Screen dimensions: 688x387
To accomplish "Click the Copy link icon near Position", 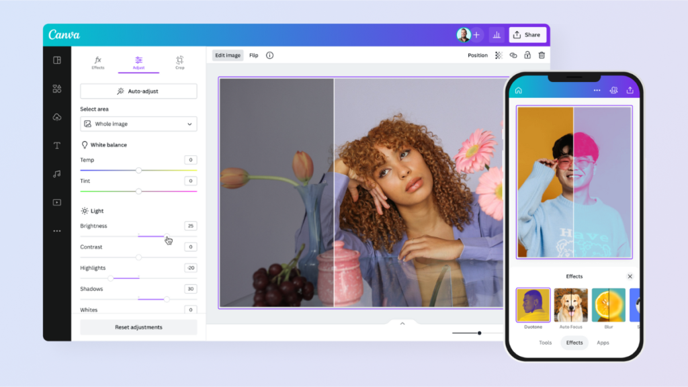I will click(513, 55).
